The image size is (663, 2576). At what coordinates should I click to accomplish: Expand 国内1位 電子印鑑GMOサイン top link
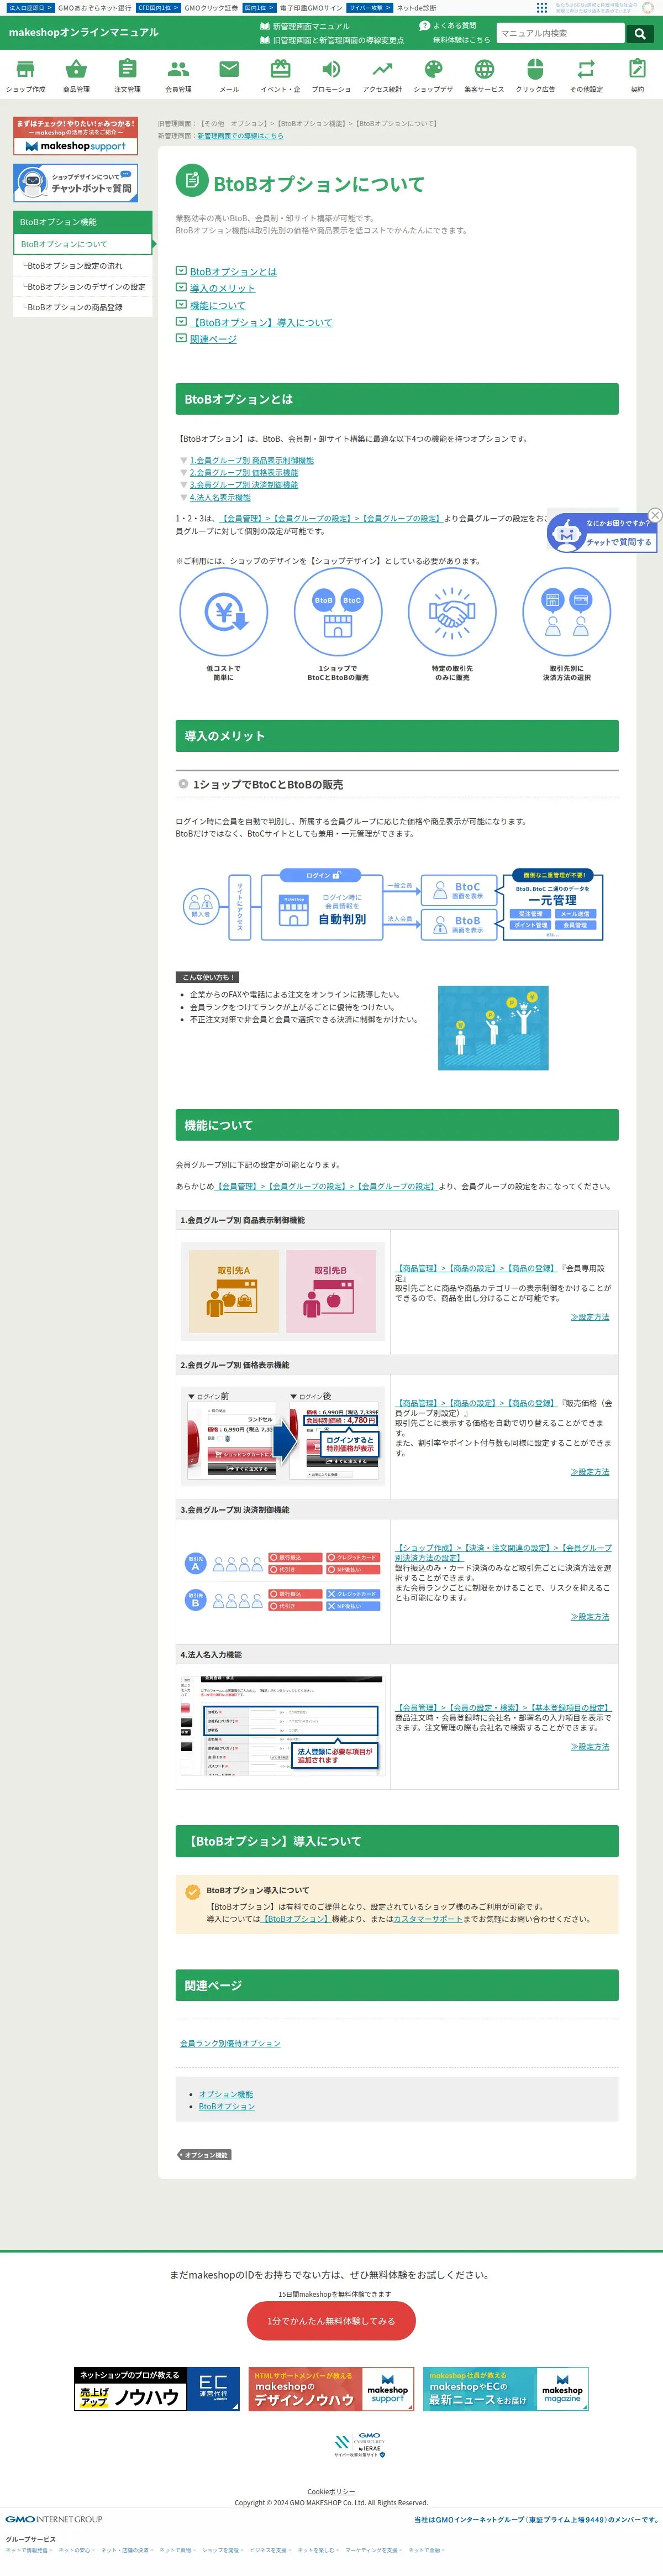292,7
